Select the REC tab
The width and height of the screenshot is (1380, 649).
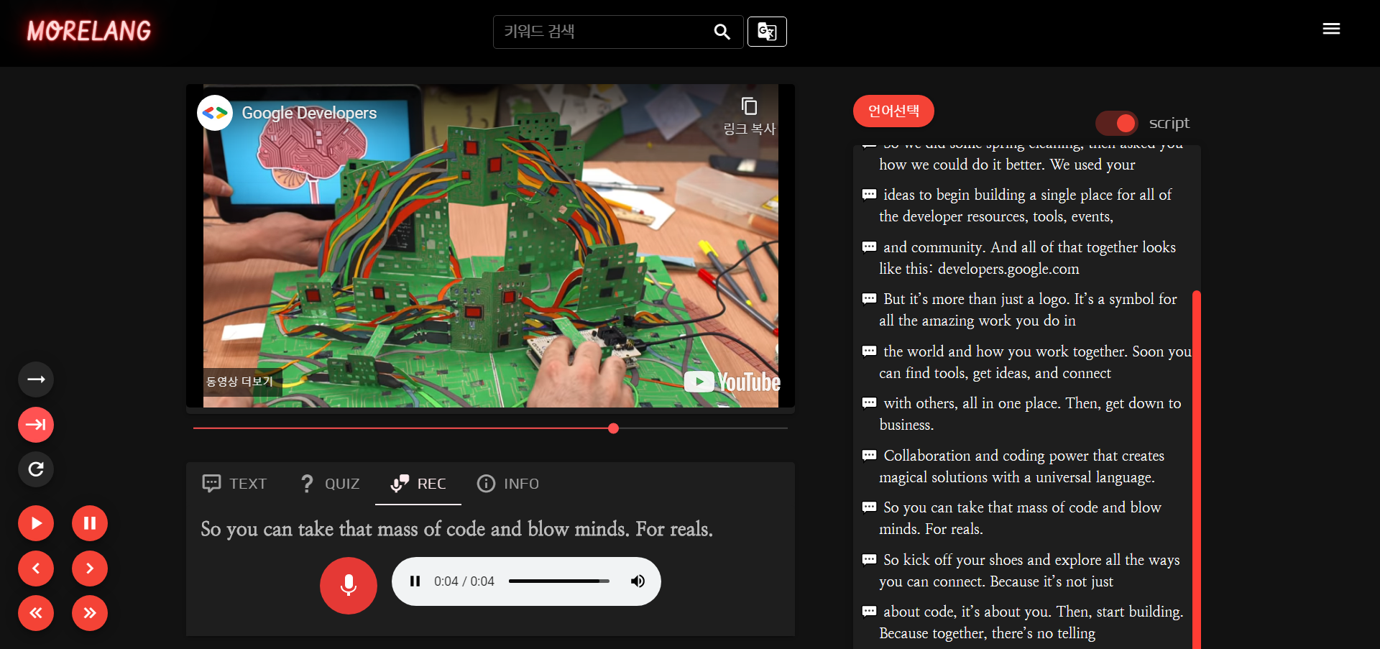click(x=418, y=484)
